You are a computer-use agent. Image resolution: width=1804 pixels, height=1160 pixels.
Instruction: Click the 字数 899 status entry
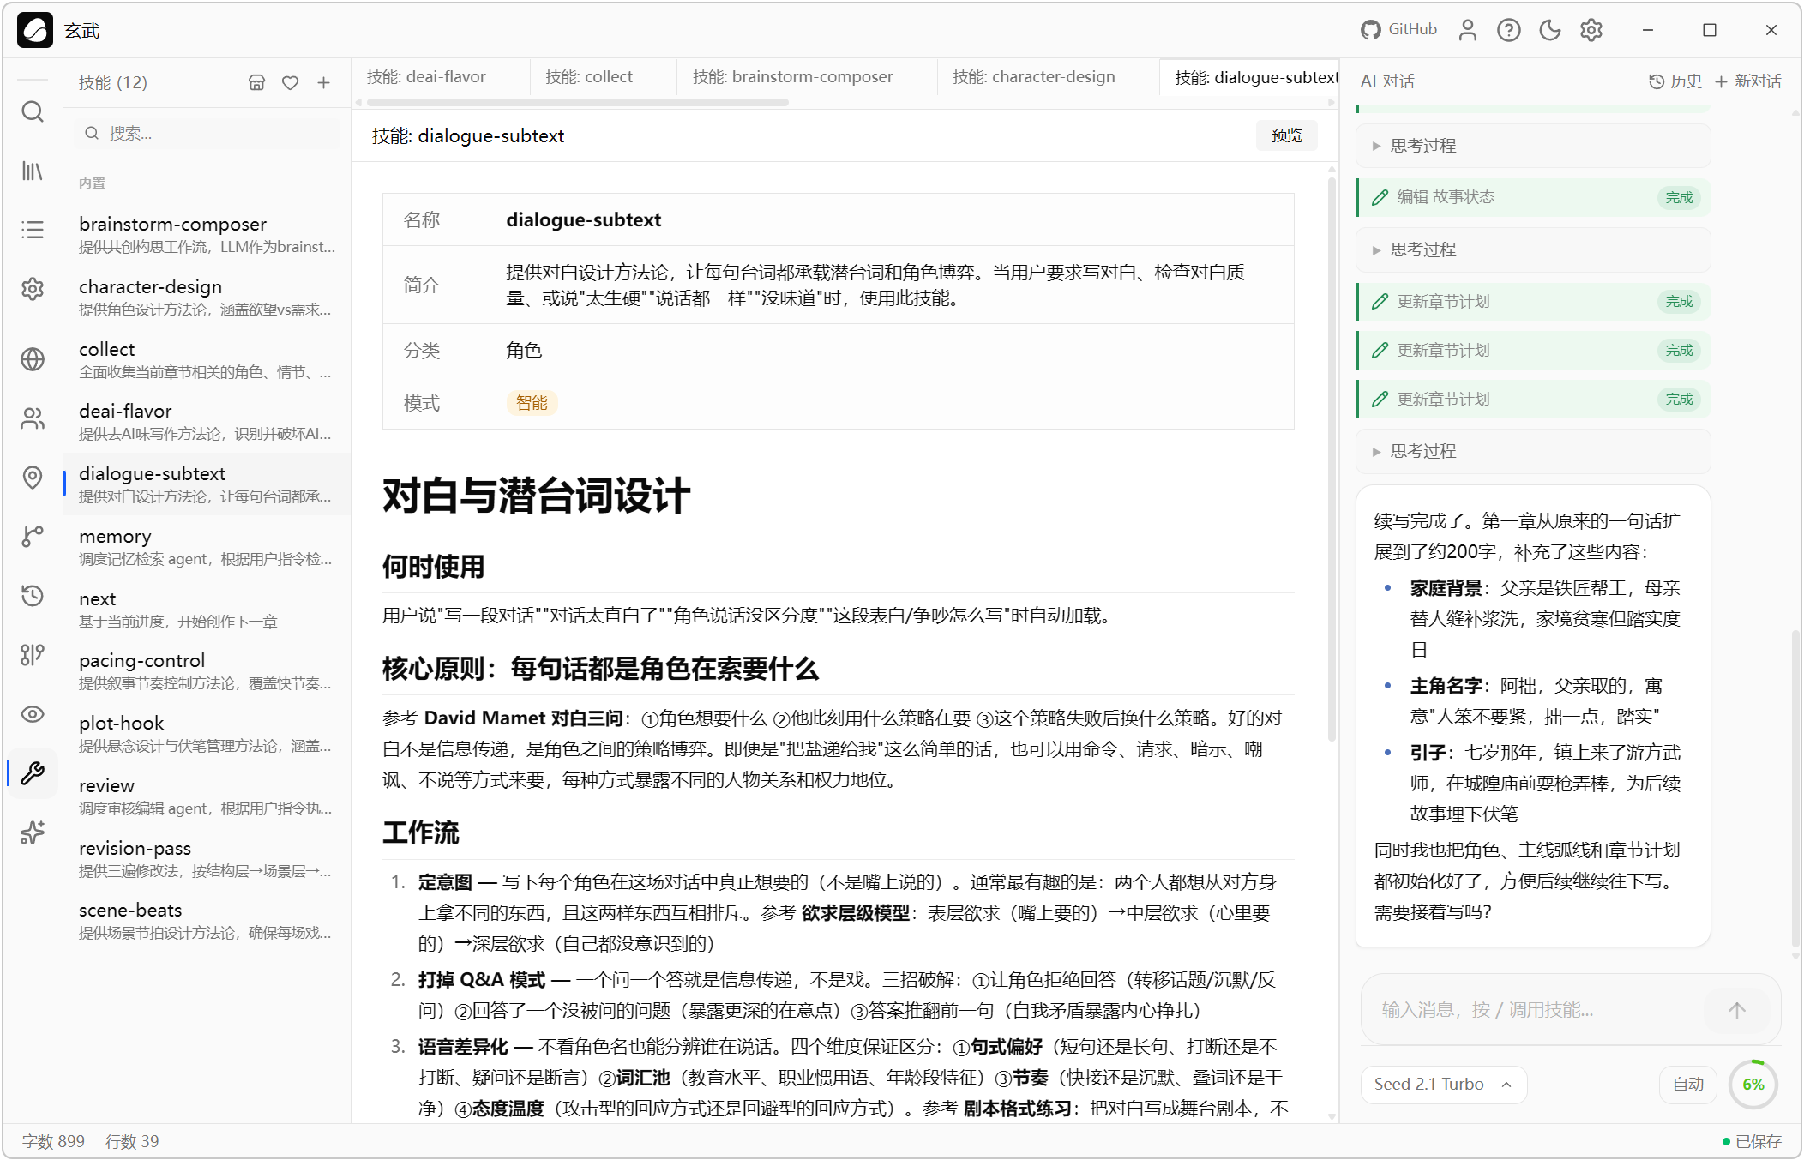(x=53, y=1141)
